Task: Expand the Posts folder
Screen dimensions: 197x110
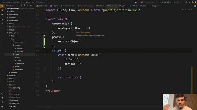Action: coord(13,61)
